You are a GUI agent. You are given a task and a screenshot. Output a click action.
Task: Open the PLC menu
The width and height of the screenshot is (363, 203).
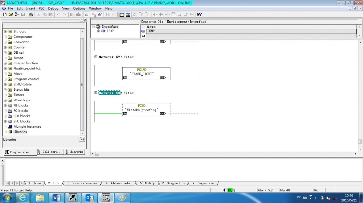click(x=42, y=8)
